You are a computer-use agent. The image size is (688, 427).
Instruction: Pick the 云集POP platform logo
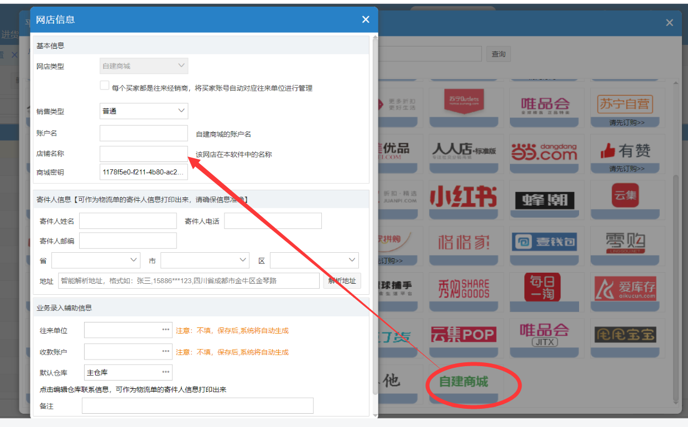(x=463, y=334)
